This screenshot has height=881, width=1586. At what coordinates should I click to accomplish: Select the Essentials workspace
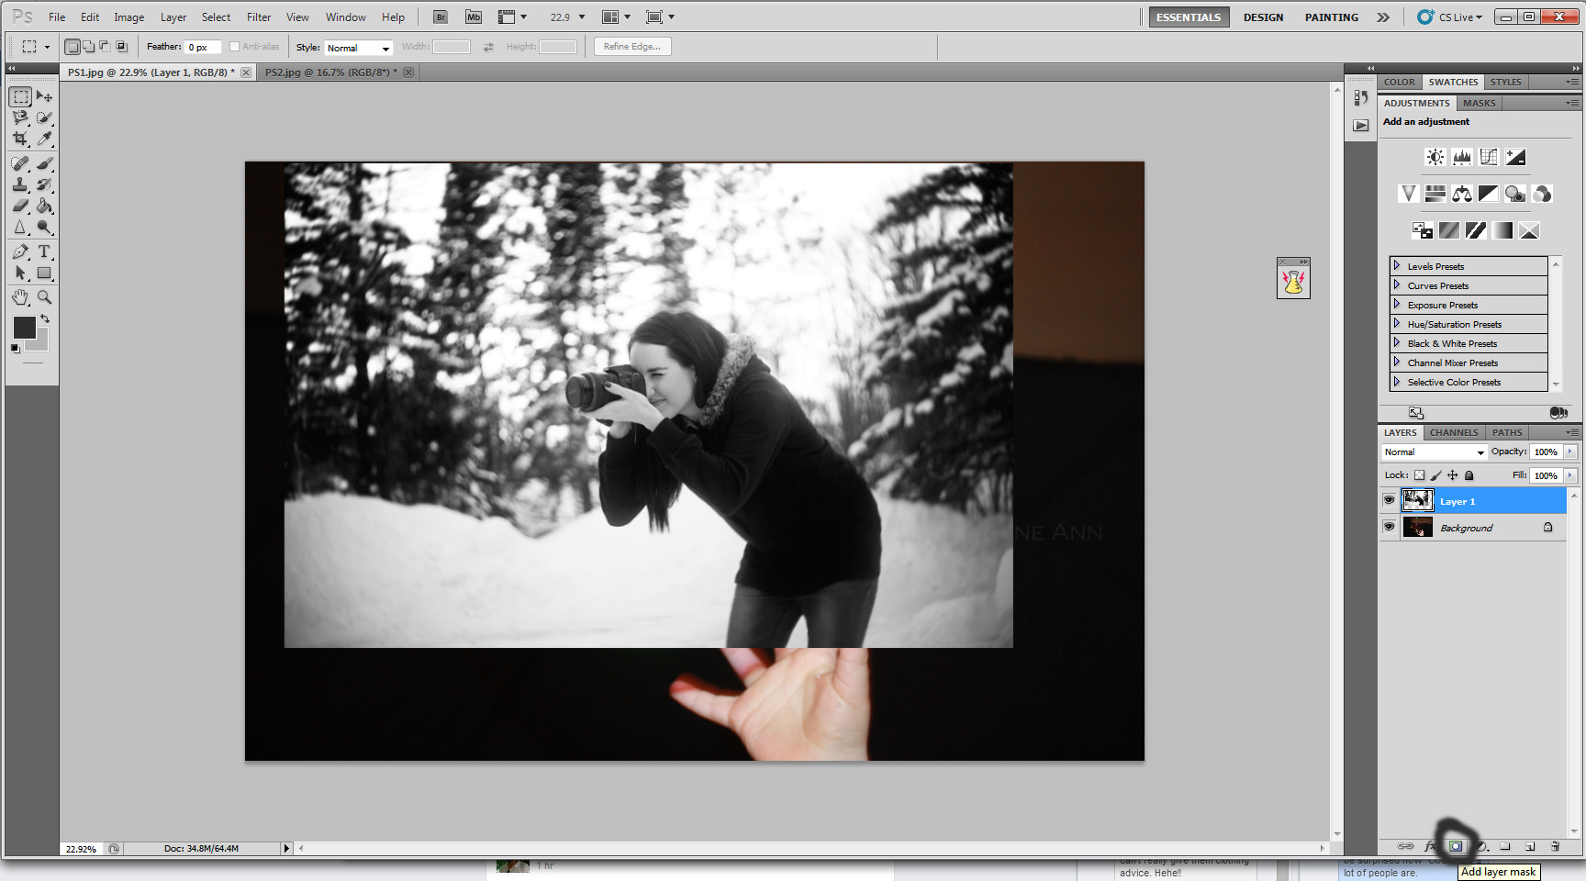(x=1189, y=17)
